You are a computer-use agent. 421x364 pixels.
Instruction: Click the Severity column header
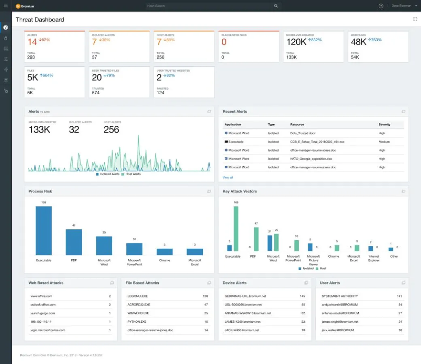coord(384,125)
